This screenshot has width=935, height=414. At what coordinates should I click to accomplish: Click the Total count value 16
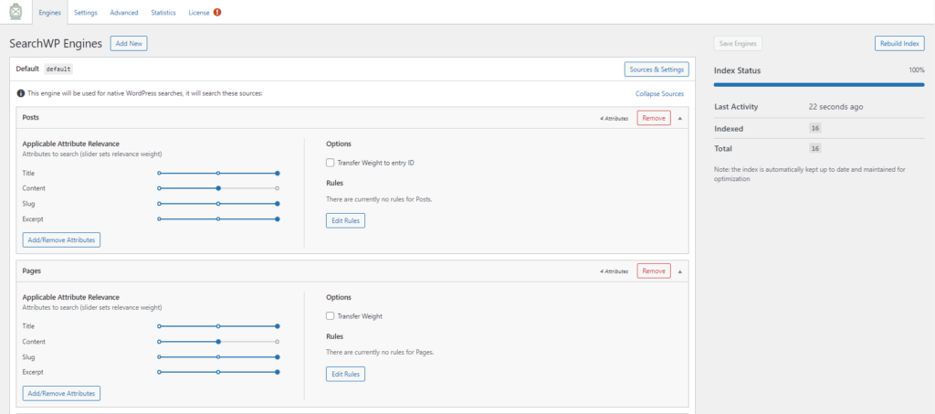click(815, 149)
